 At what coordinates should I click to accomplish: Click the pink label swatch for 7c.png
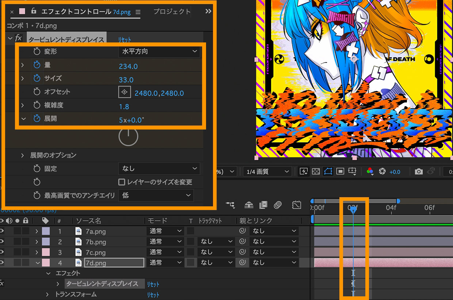pyautogui.click(x=46, y=252)
